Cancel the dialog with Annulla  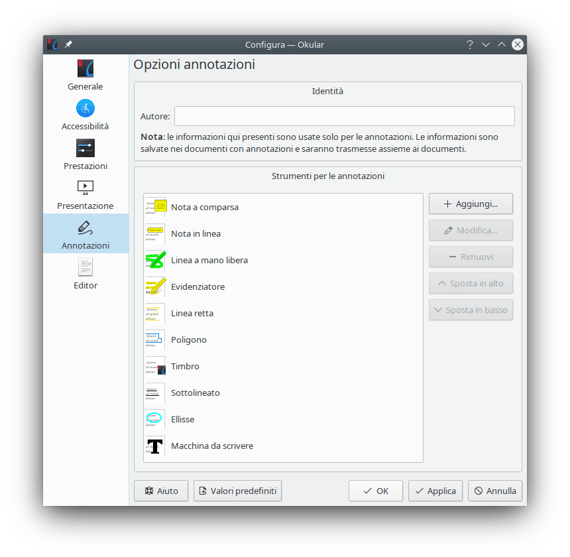[x=495, y=491]
